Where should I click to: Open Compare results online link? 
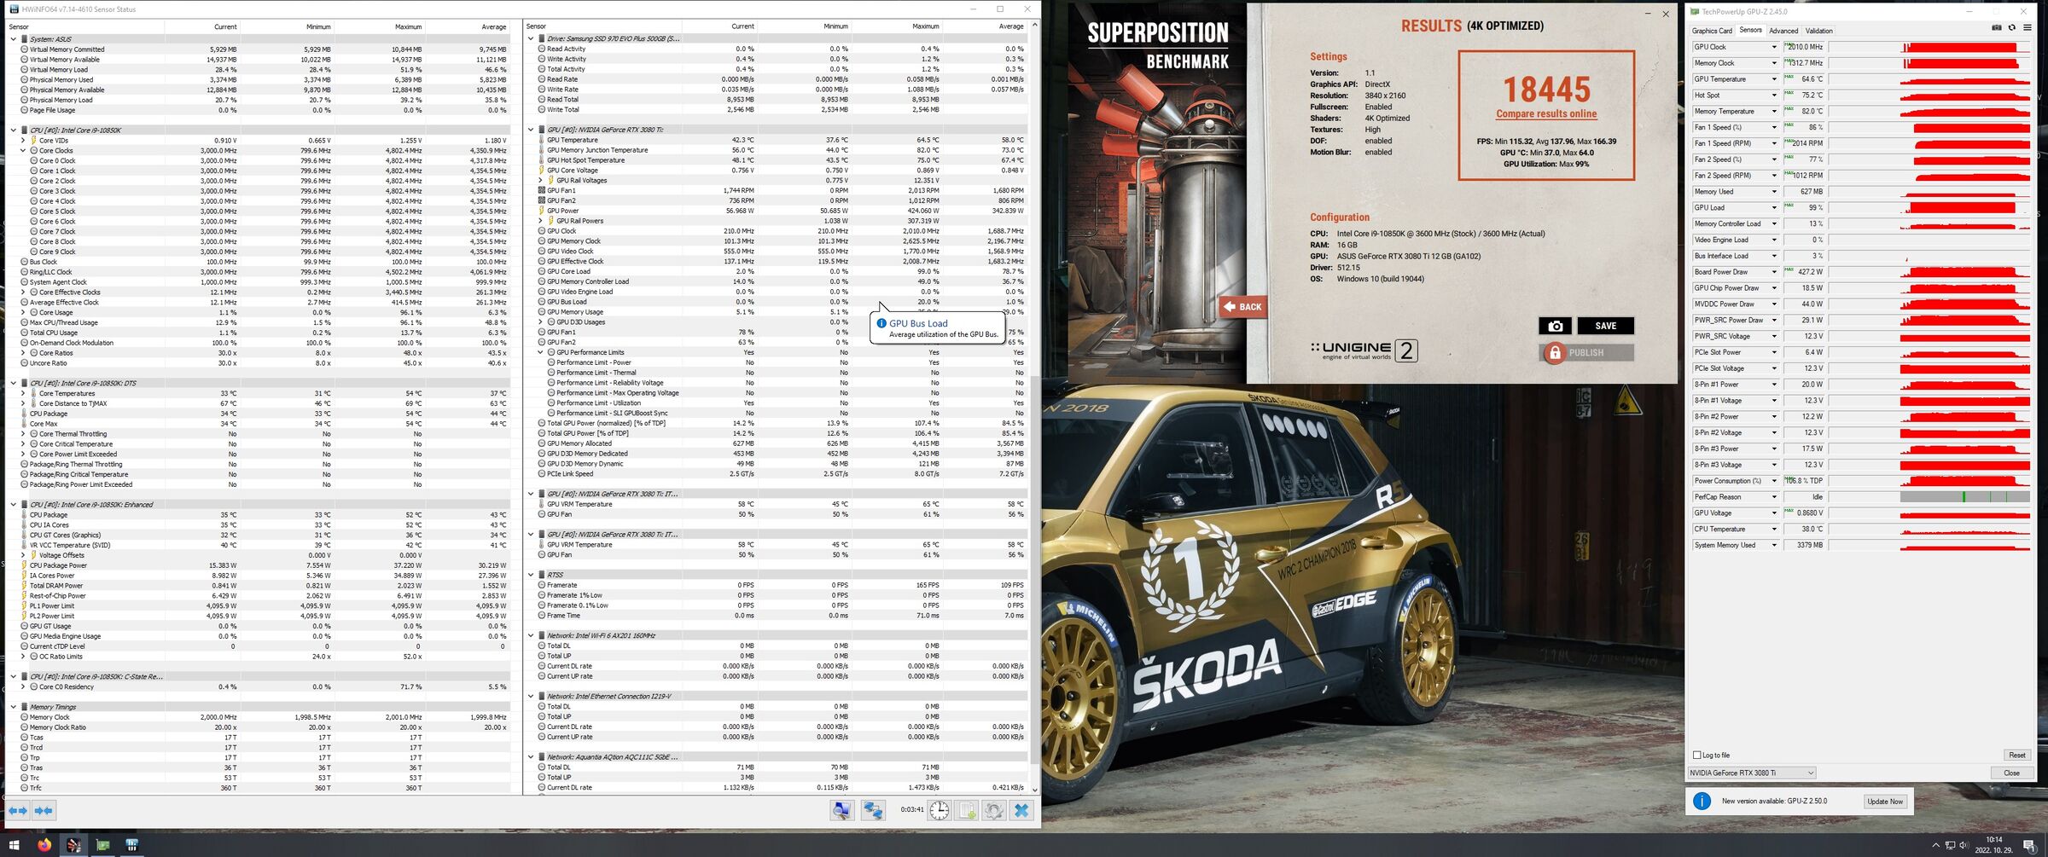(1545, 114)
